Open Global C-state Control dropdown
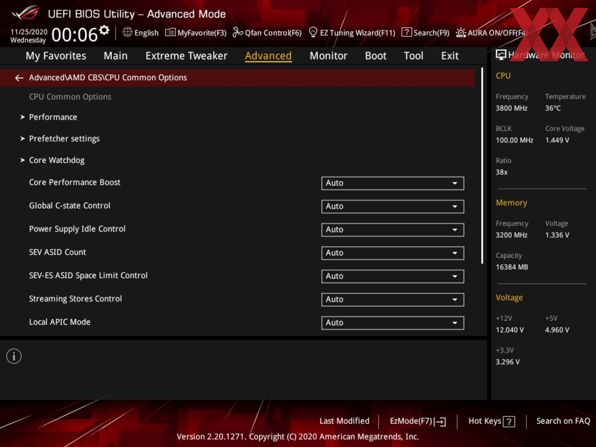This screenshot has height=447, width=596. [x=393, y=206]
